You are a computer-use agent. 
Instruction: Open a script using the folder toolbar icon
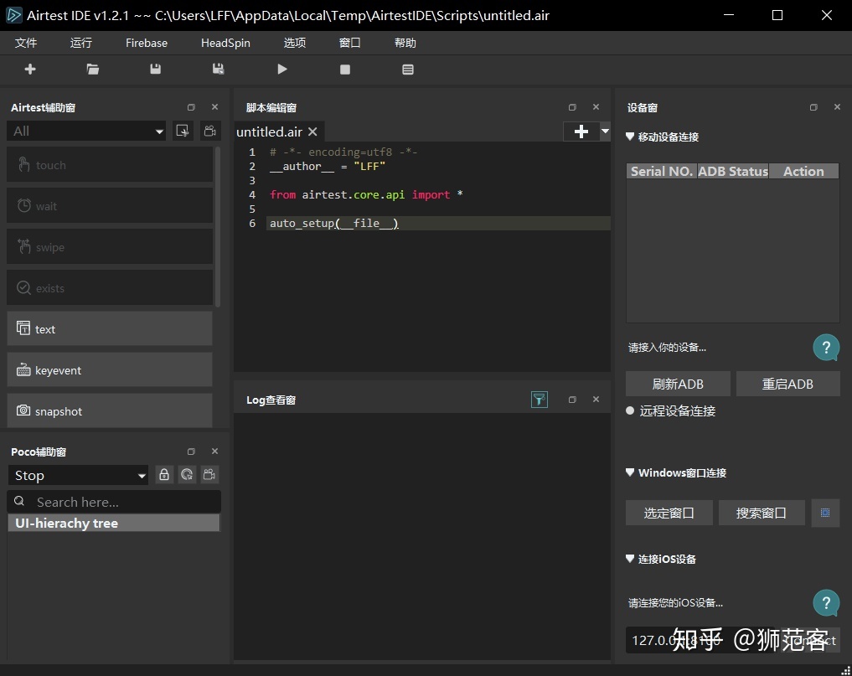click(x=93, y=69)
